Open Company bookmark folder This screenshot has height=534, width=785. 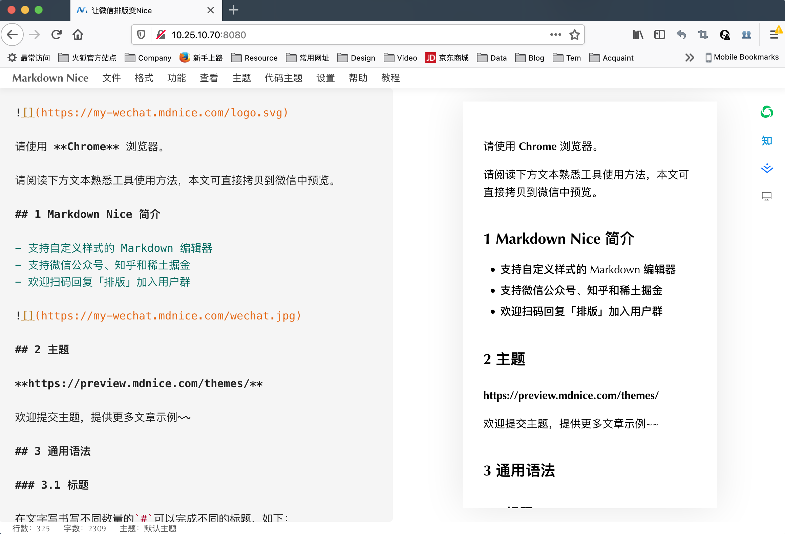point(148,58)
